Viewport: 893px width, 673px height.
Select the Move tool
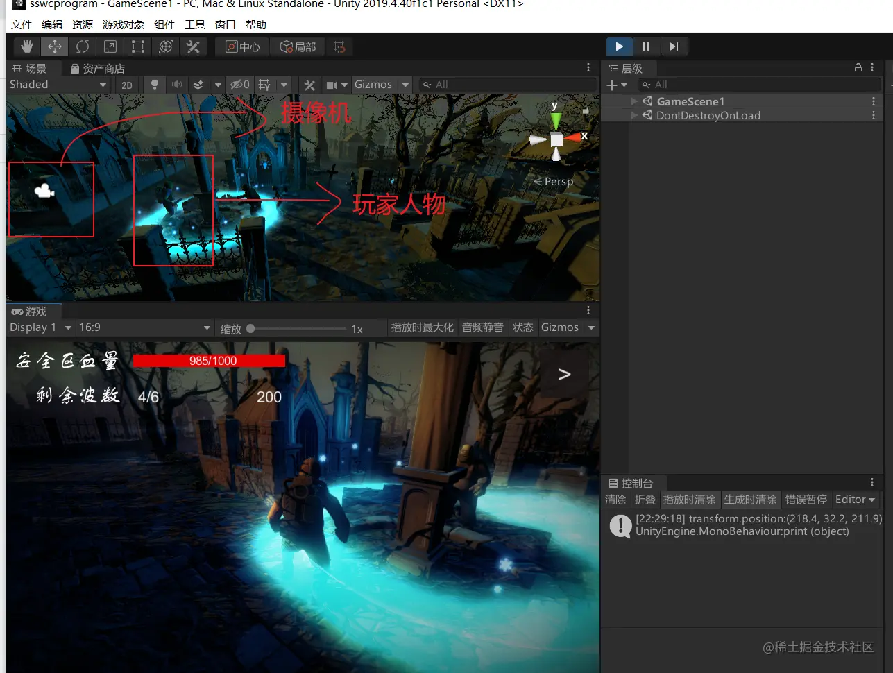tap(54, 46)
